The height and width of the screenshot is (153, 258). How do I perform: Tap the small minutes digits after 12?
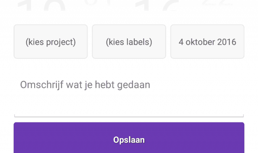[217, 2]
